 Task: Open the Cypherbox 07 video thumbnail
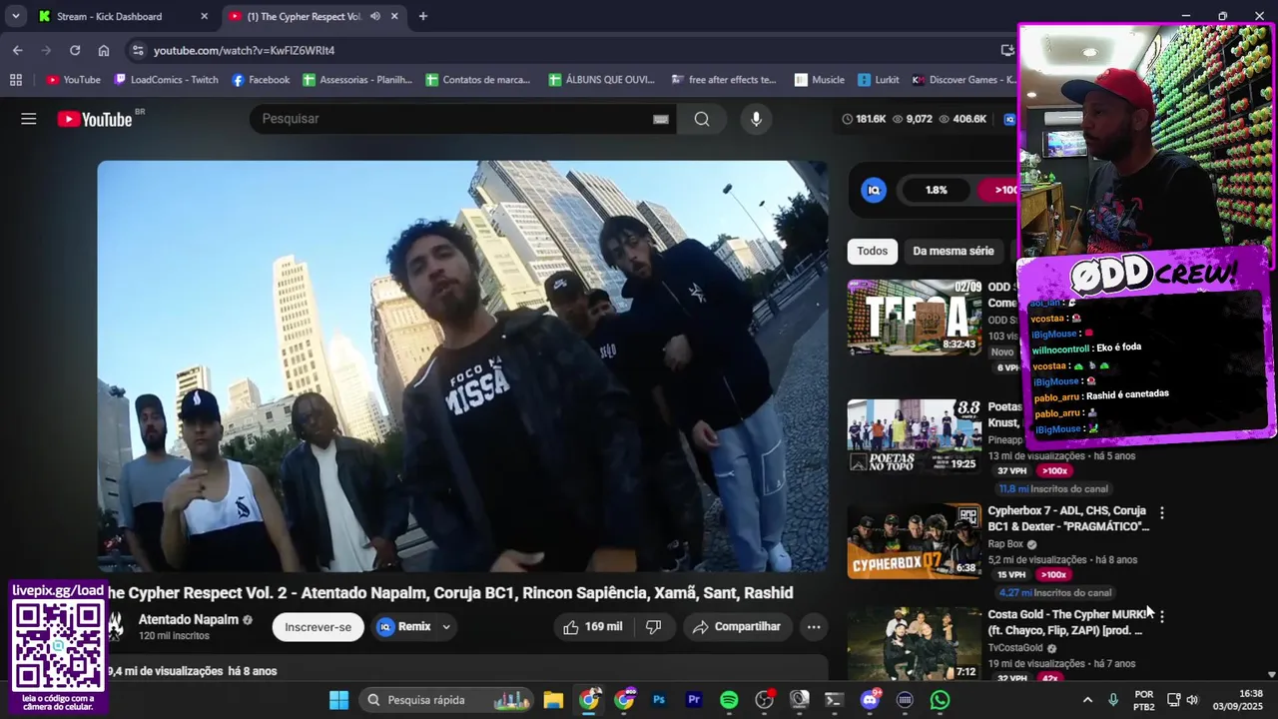coord(915,541)
